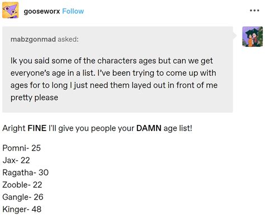Click the words 'age list!' in the reply

[178, 128]
